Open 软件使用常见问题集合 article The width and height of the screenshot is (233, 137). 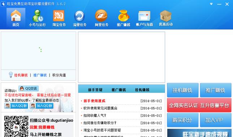(x=100, y=108)
